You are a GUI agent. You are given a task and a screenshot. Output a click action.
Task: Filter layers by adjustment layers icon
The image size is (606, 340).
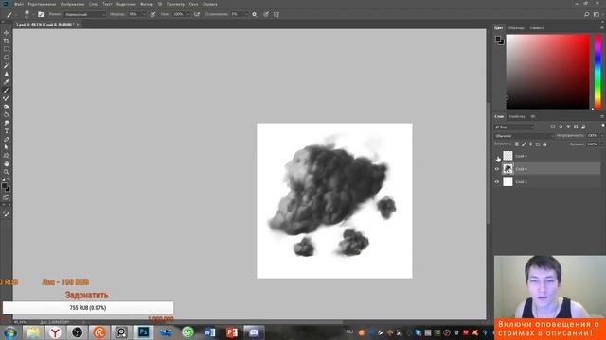click(561, 127)
